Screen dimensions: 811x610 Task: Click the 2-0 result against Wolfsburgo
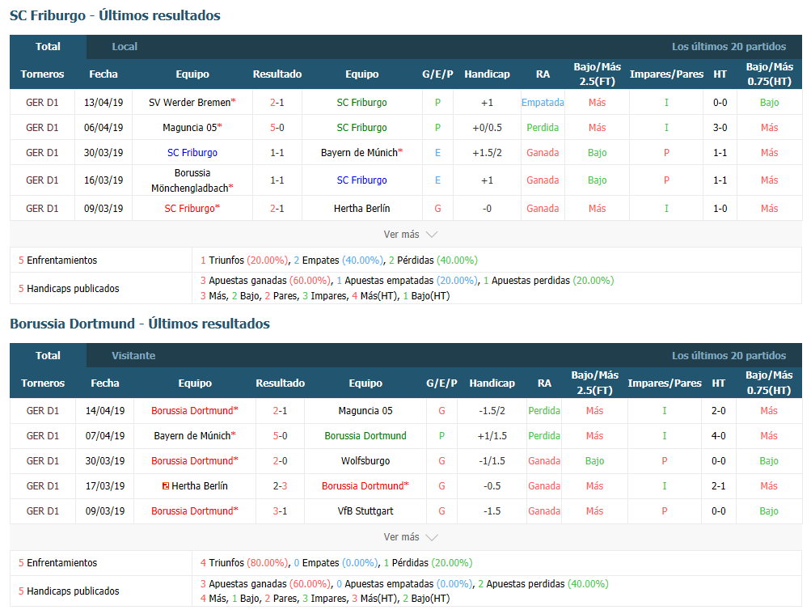[x=280, y=461]
